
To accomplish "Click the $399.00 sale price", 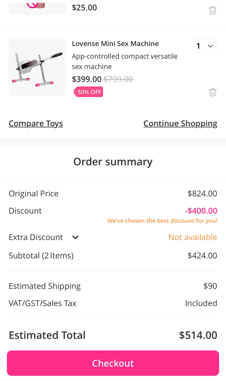I will pyautogui.click(x=87, y=79).
